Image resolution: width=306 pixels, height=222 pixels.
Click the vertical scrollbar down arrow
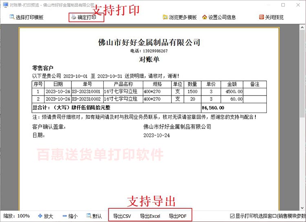(x=302, y=208)
